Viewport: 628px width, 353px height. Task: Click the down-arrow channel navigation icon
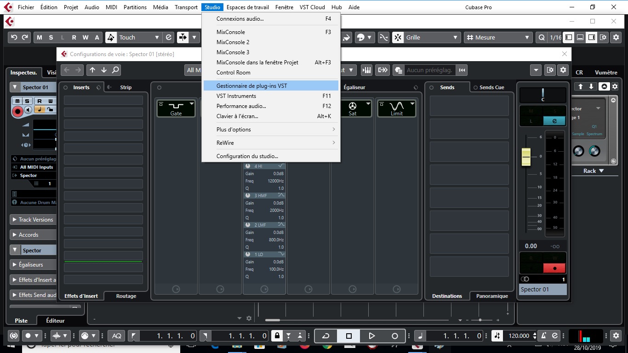104,70
